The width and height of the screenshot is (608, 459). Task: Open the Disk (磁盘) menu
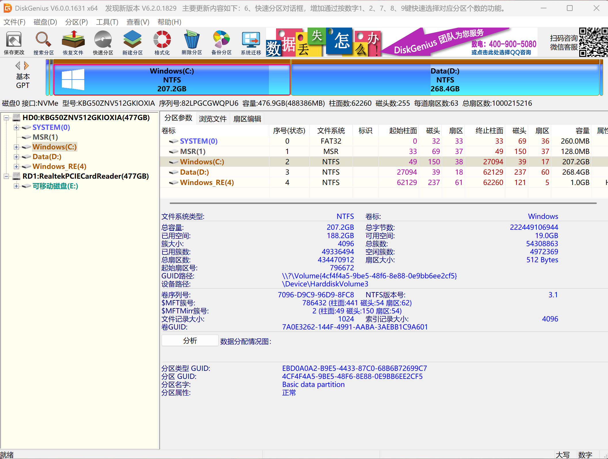pos(45,22)
